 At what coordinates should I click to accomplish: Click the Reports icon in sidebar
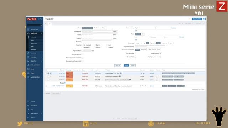(28, 61)
